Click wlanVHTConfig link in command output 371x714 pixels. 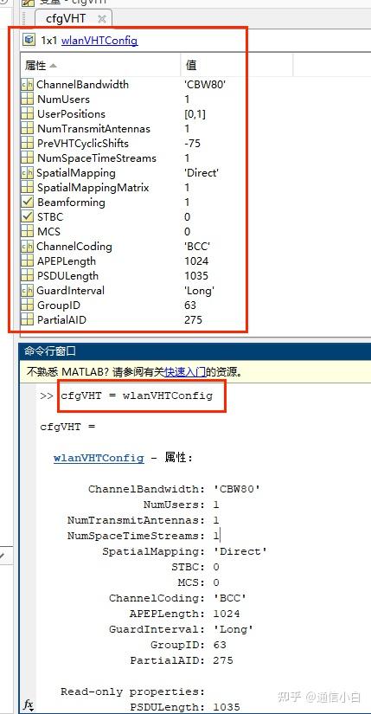click(x=99, y=458)
